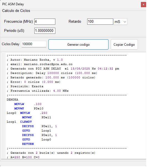This screenshot has width=147, height=167.
Task: Click the 'GOTO Loop0' instruction
Action: pyautogui.click(x=37, y=140)
